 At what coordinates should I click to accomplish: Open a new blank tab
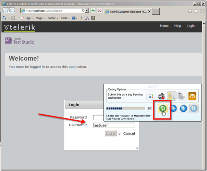point(156,12)
